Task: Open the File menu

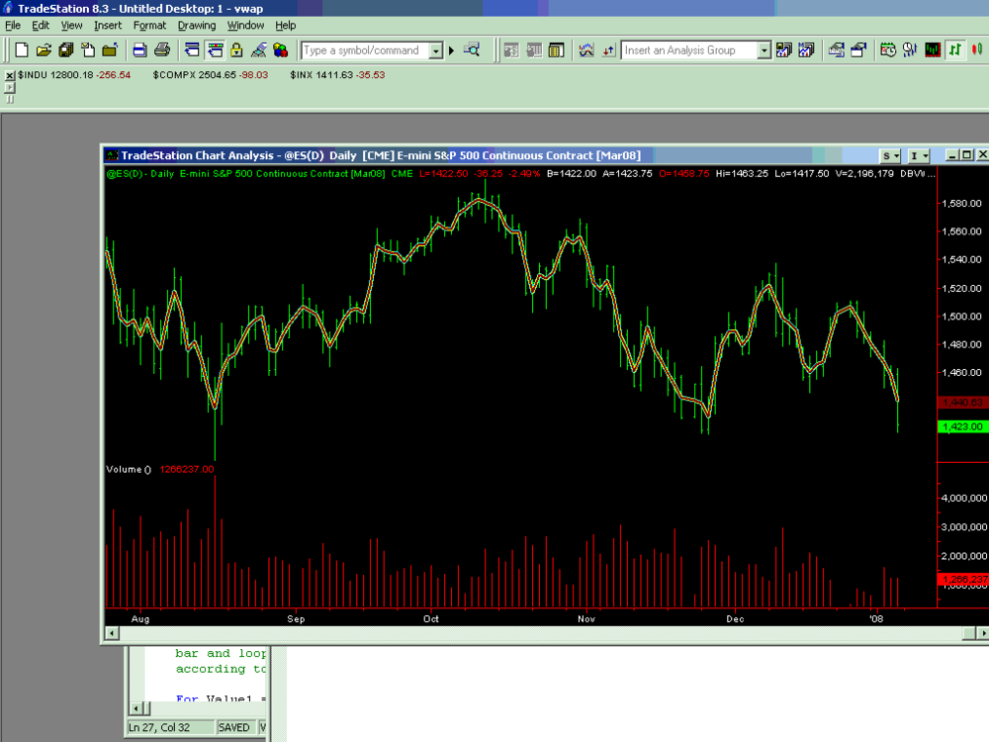Action: tap(13, 26)
